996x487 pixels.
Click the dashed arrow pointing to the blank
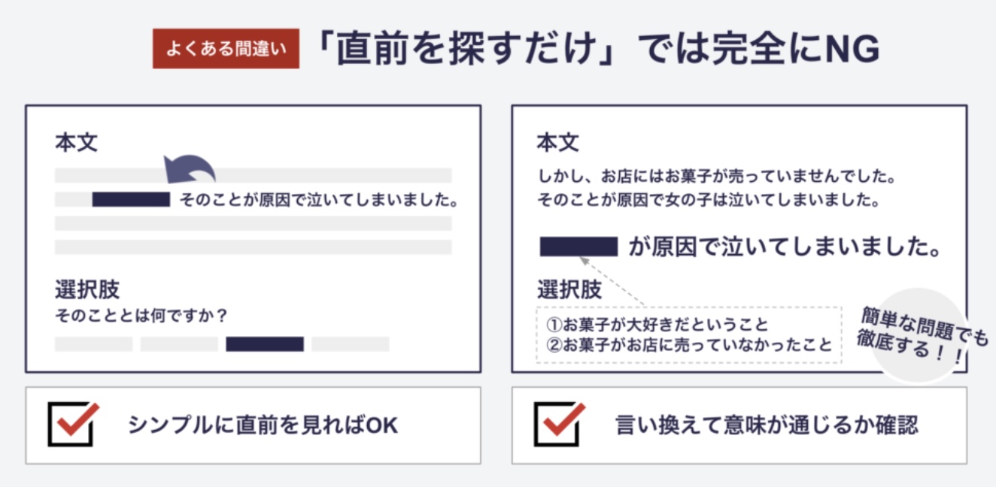611,281
